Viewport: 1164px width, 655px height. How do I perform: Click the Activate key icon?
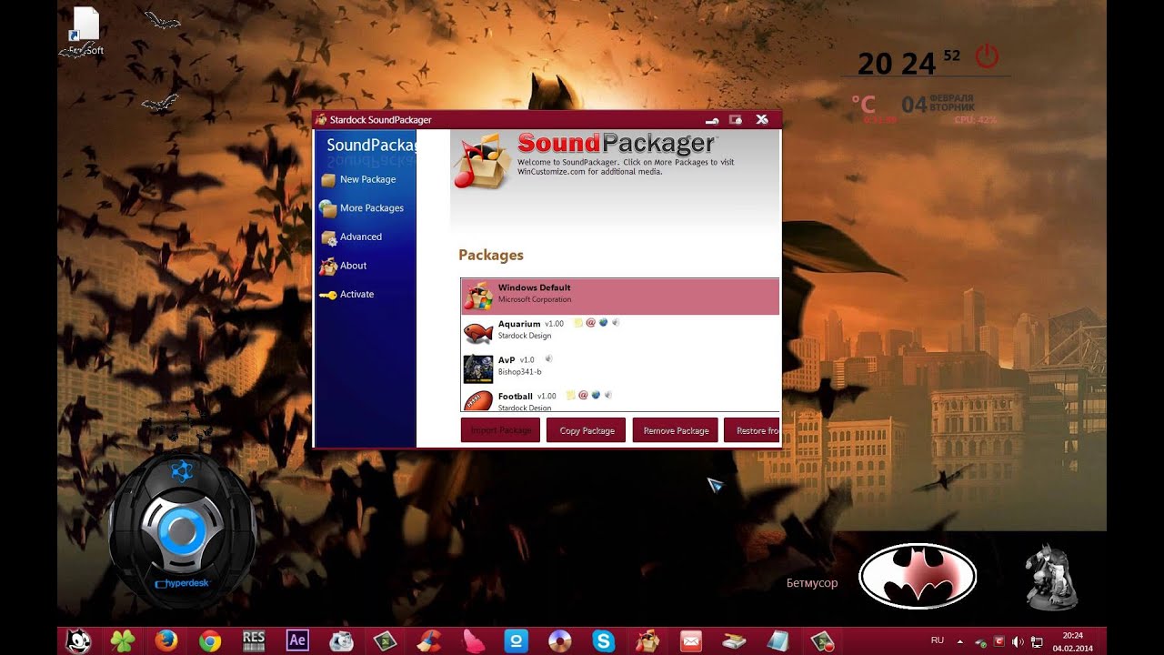coord(327,295)
